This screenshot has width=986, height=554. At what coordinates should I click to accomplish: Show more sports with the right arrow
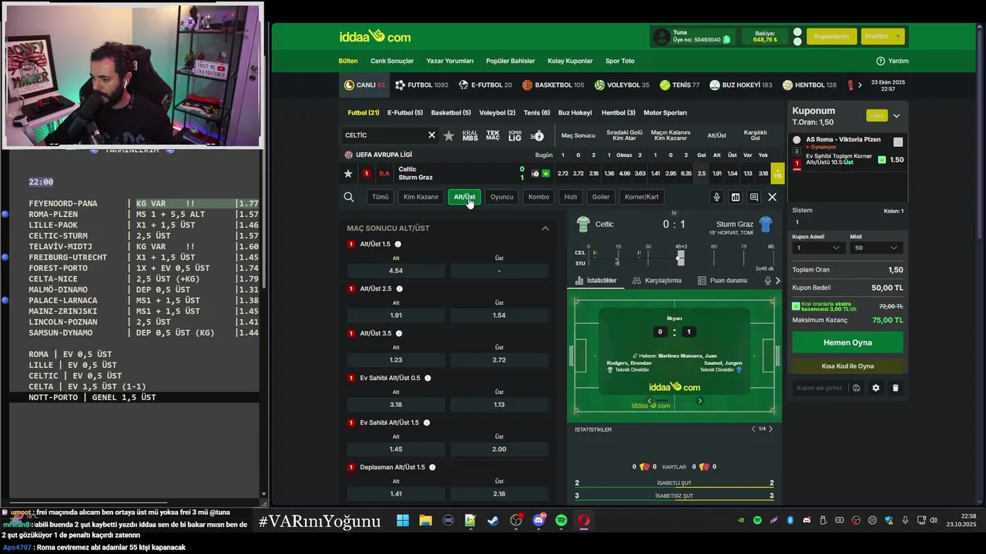[x=860, y=85]
